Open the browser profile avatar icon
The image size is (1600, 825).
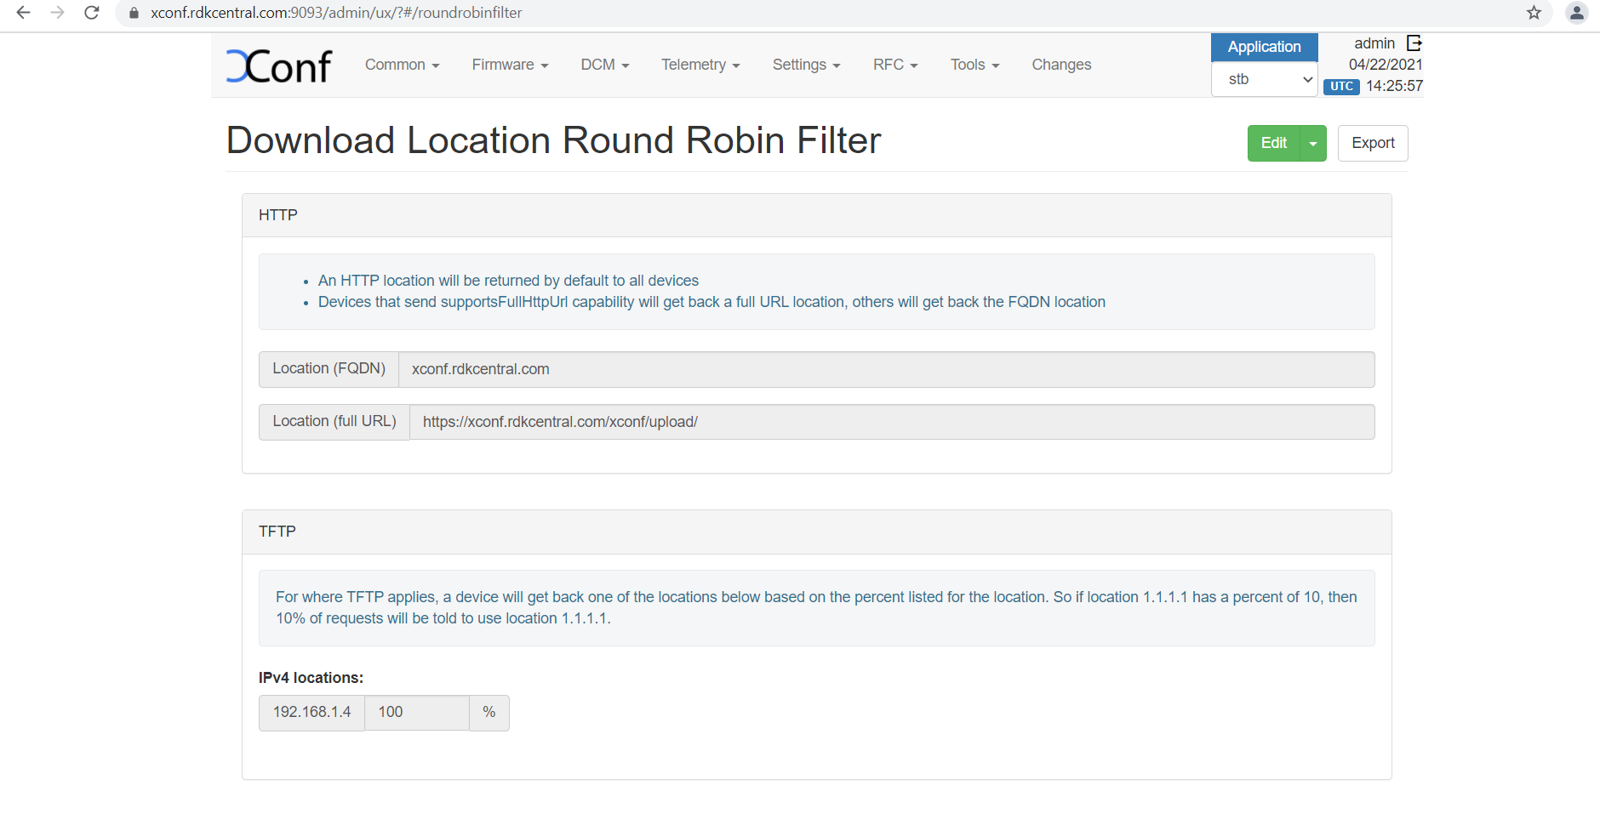pyautogui.click(x=1576, y=13)
